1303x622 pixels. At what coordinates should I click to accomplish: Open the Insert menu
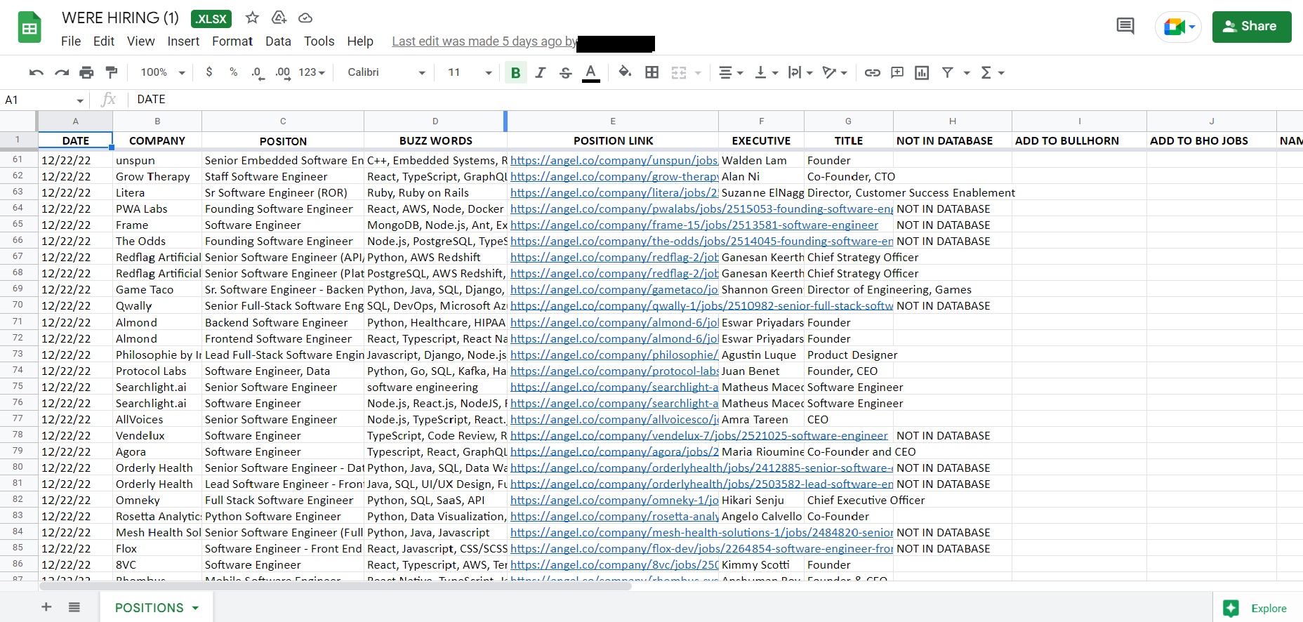click(183, 41)
